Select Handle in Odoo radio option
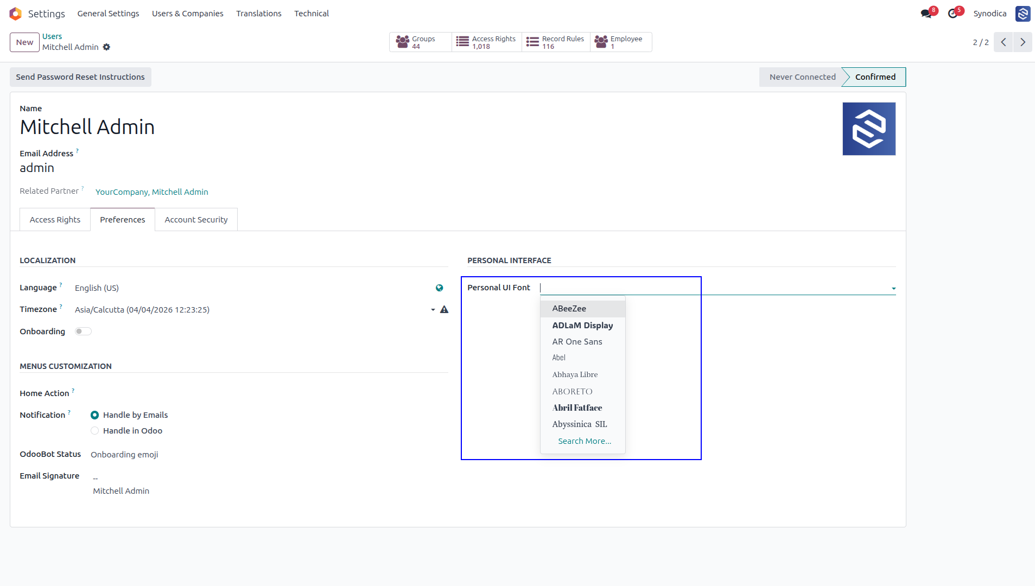This screenshot has height=586, width=1035. point(94,431)
